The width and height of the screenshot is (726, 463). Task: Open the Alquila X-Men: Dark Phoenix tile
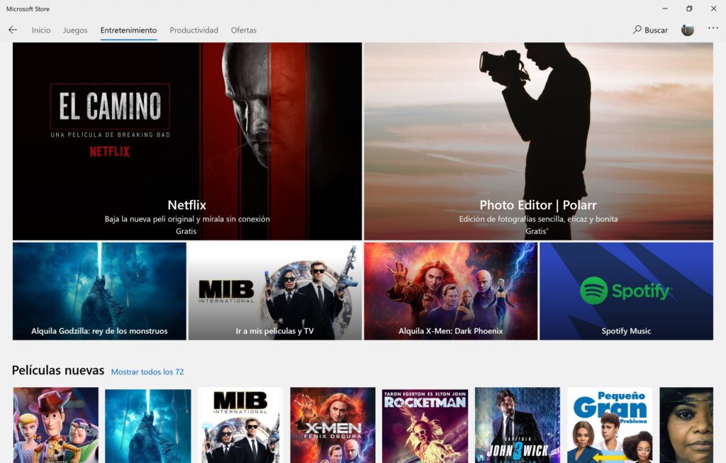(x=450, y=291)
